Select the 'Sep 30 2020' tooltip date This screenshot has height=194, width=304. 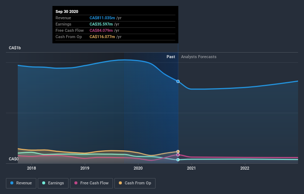(x=67, y=11)
